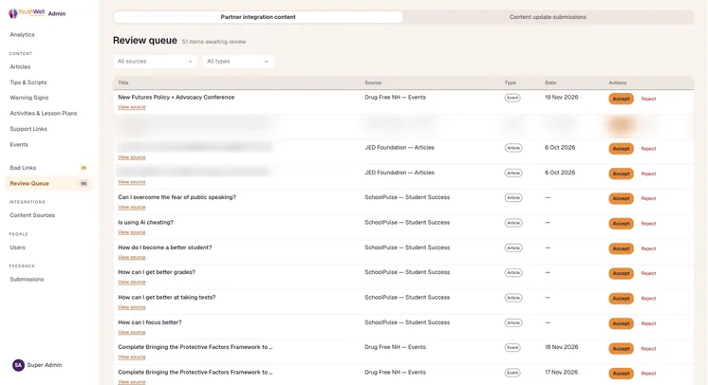Reject the 18 Nov 2026 Protective Factors event

[x=648, y=349]
